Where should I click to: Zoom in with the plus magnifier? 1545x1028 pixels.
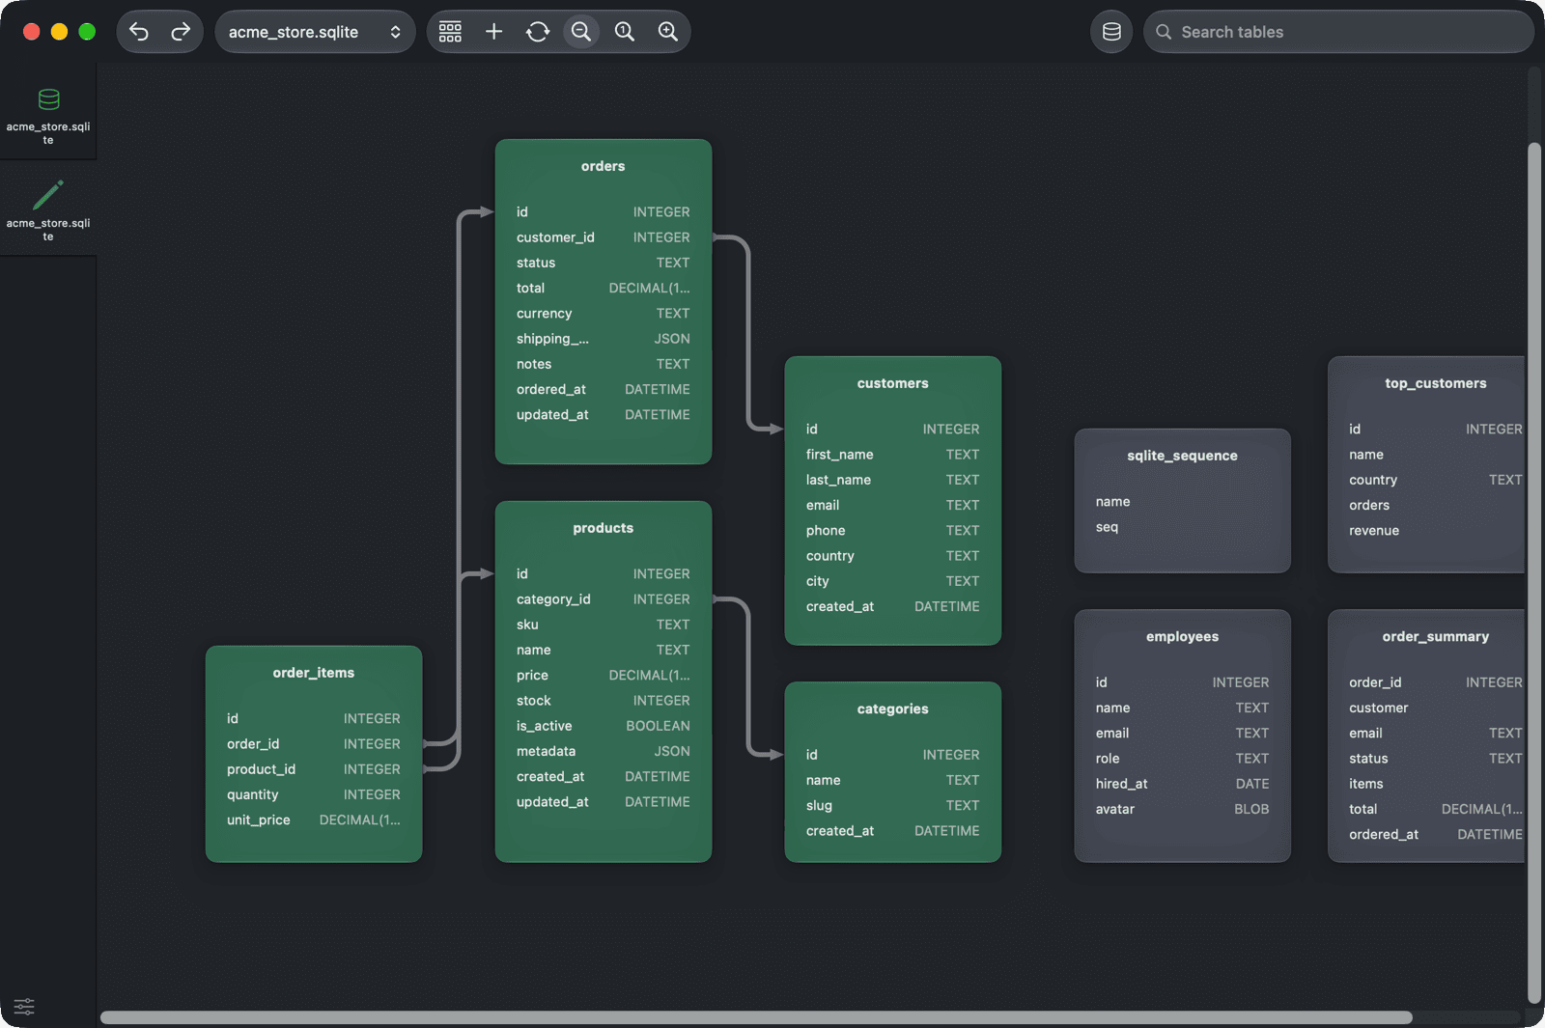click(x=668, y=32)
